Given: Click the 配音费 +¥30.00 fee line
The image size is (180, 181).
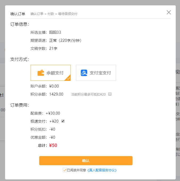Looking at the screenshot, I should pos(45,113).
